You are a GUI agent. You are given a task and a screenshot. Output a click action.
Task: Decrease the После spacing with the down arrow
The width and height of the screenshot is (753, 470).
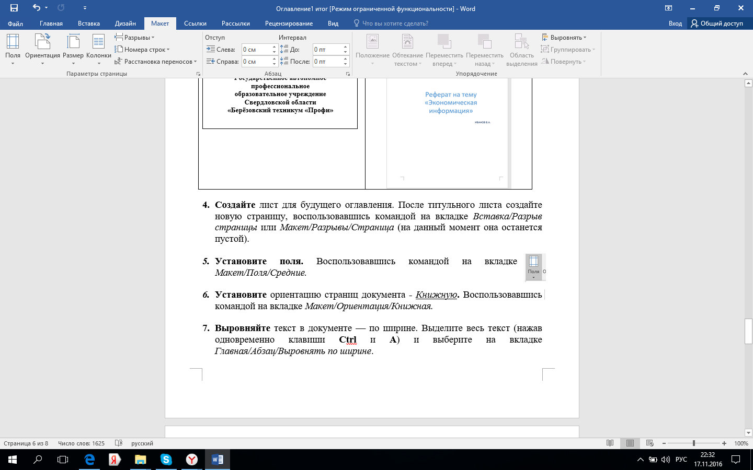click(346, 64)
